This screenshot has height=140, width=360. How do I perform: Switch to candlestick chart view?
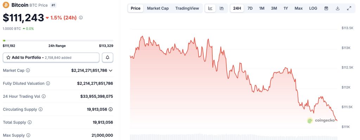point(221,8)
